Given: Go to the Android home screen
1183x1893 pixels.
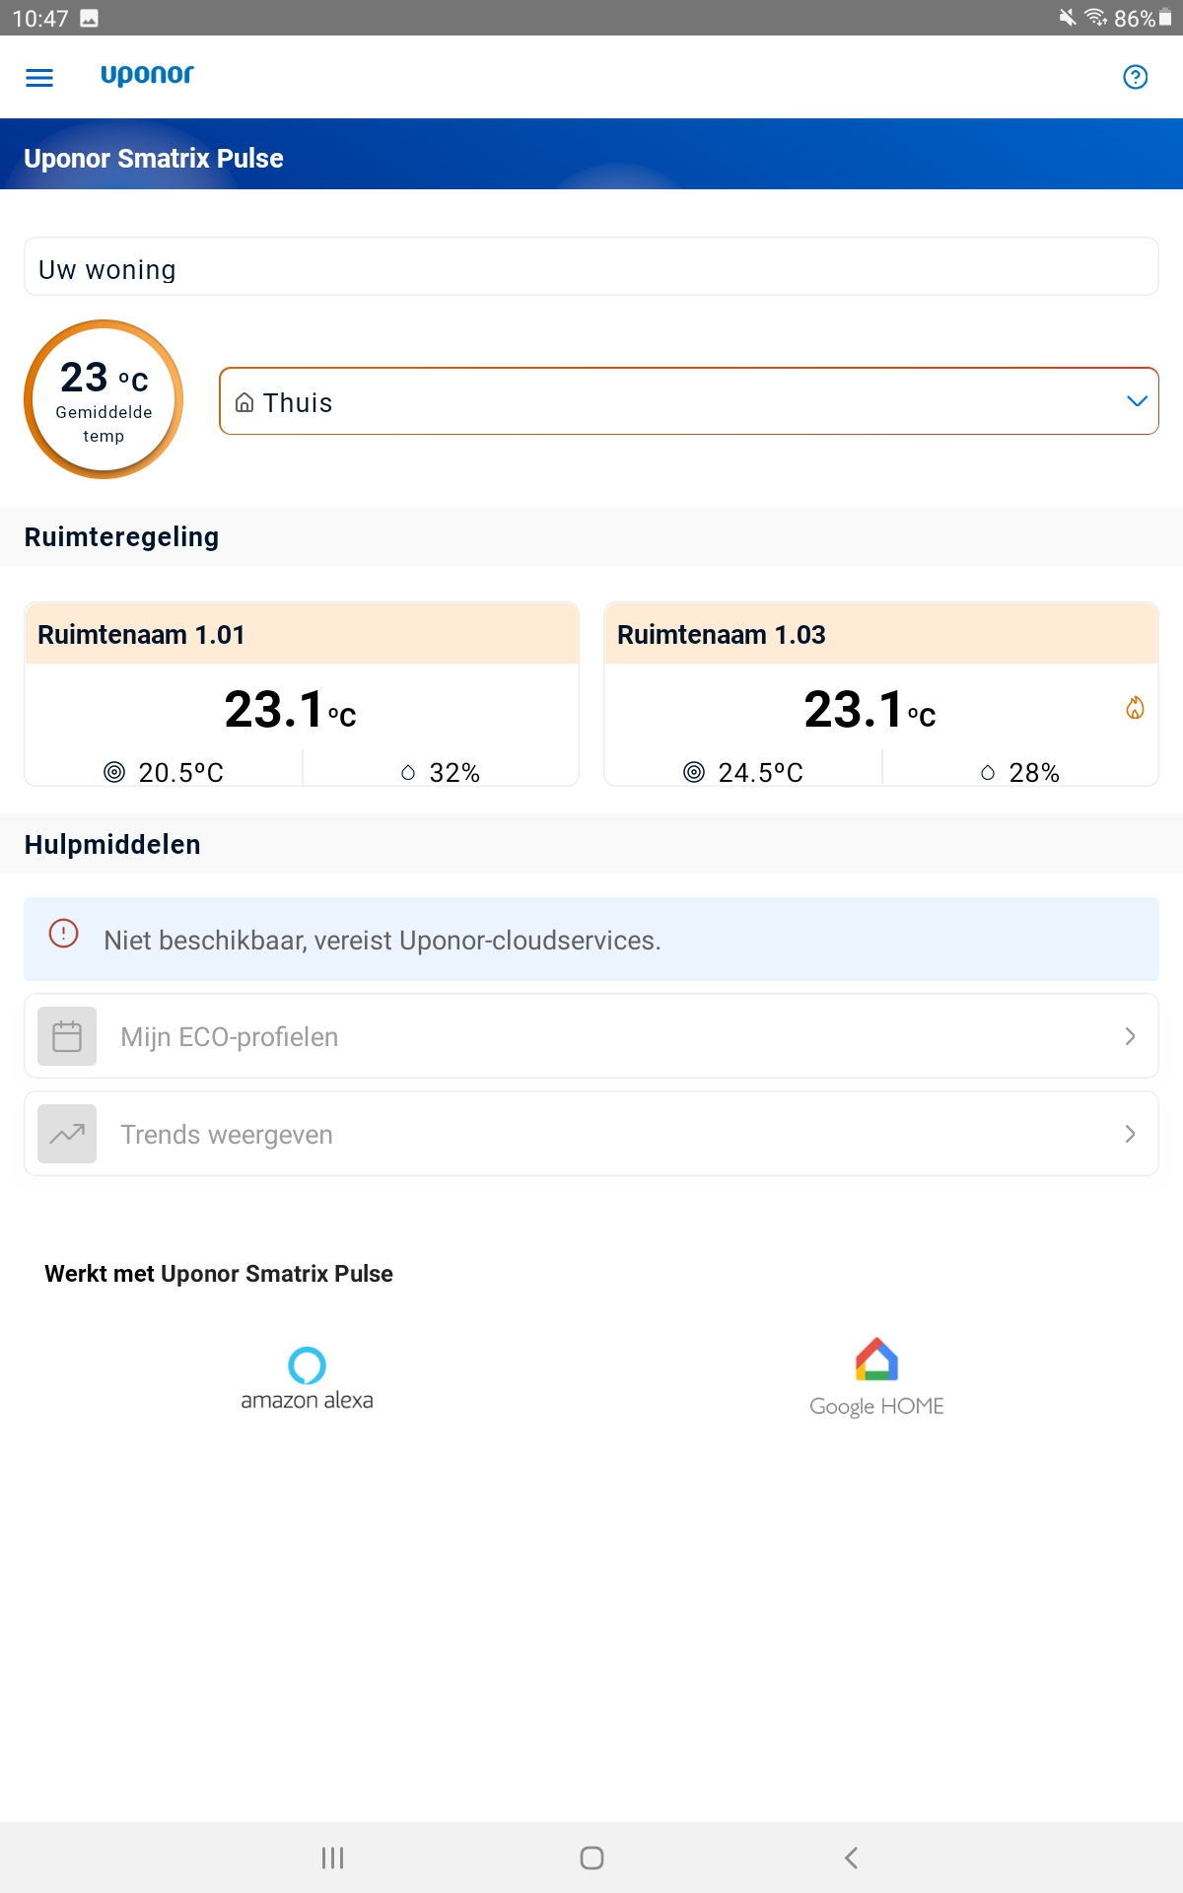Looking at the screenshot, I should pos(591,1858).
